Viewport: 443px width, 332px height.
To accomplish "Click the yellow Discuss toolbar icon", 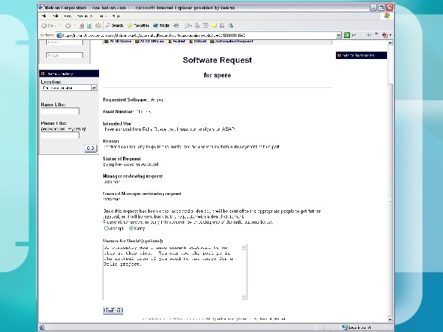I will (x=214, y=26).
